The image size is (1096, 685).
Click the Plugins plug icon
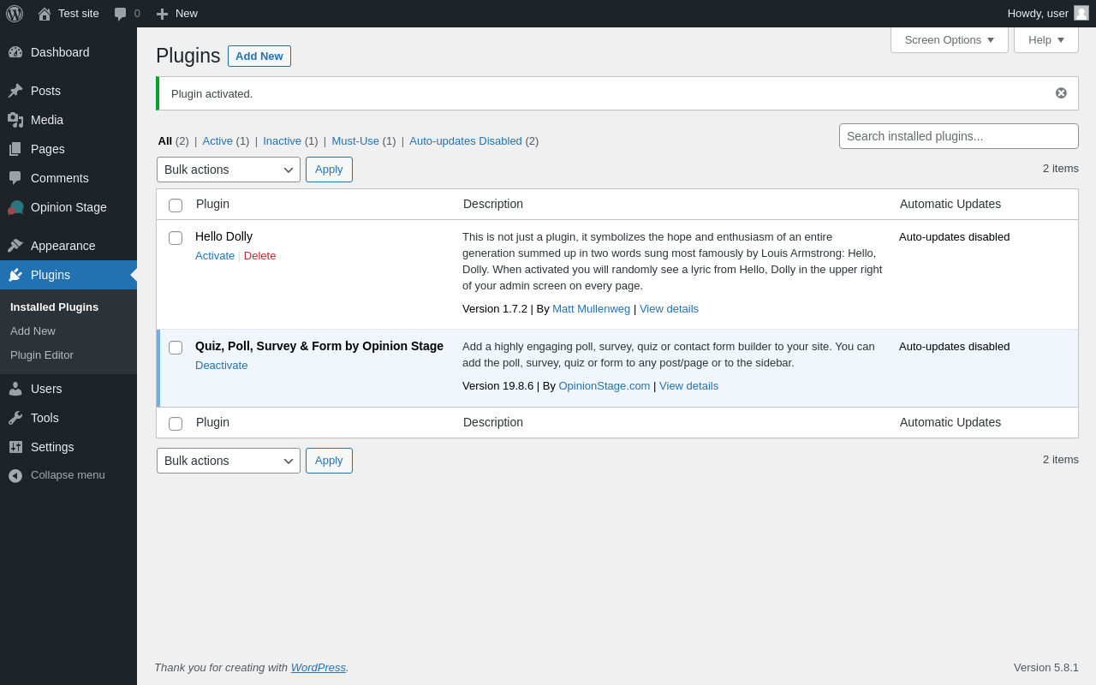point(15,275)
